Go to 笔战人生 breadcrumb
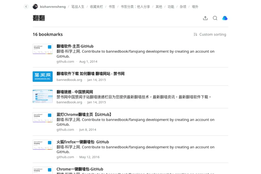261x174 pixels. click(x=78, y=7)
